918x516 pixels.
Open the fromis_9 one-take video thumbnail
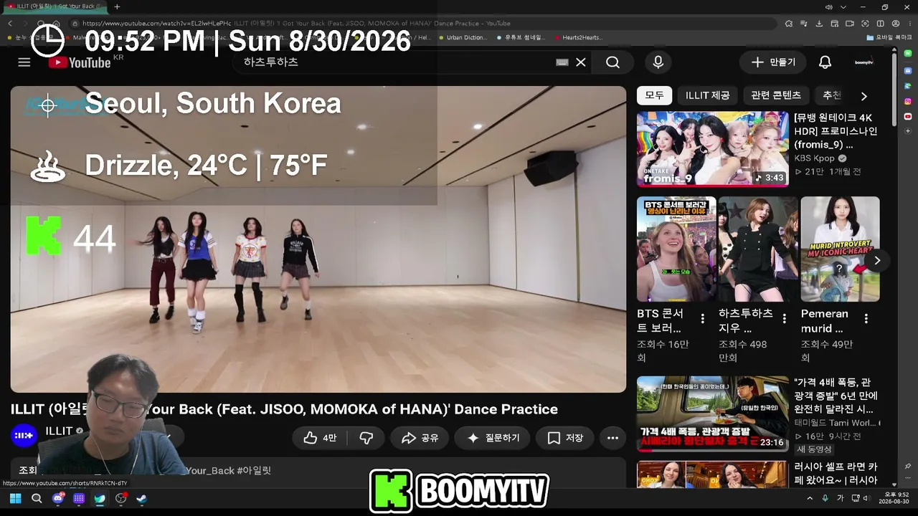712,149
